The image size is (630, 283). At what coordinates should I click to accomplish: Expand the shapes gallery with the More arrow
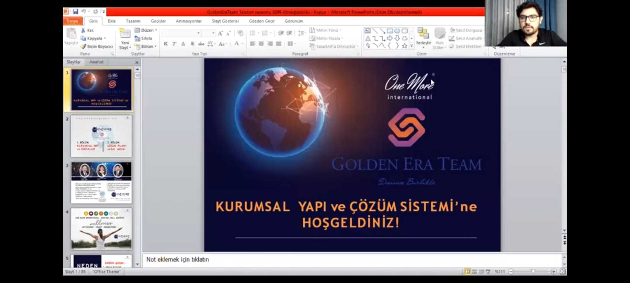(x=412, y=46)
